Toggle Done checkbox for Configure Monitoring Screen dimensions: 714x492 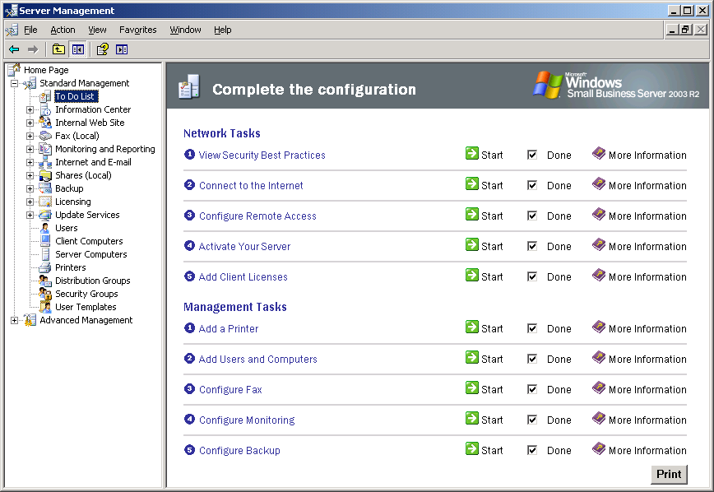532,420
